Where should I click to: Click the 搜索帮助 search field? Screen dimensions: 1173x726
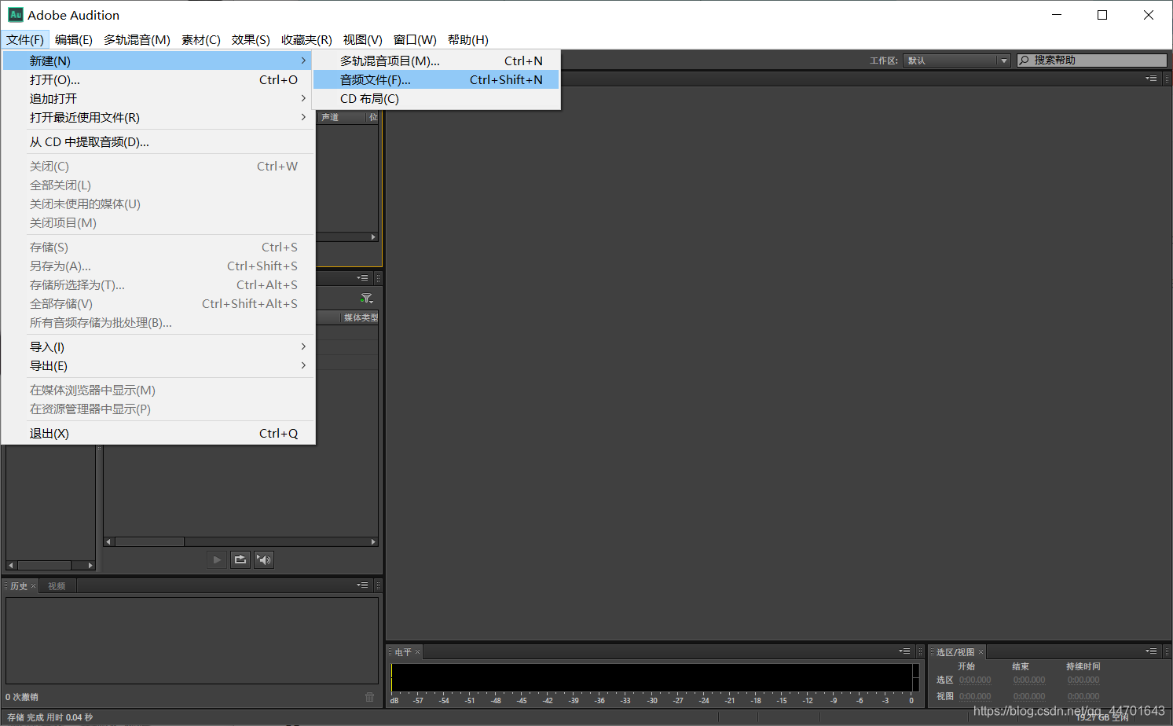[1092, 60]
